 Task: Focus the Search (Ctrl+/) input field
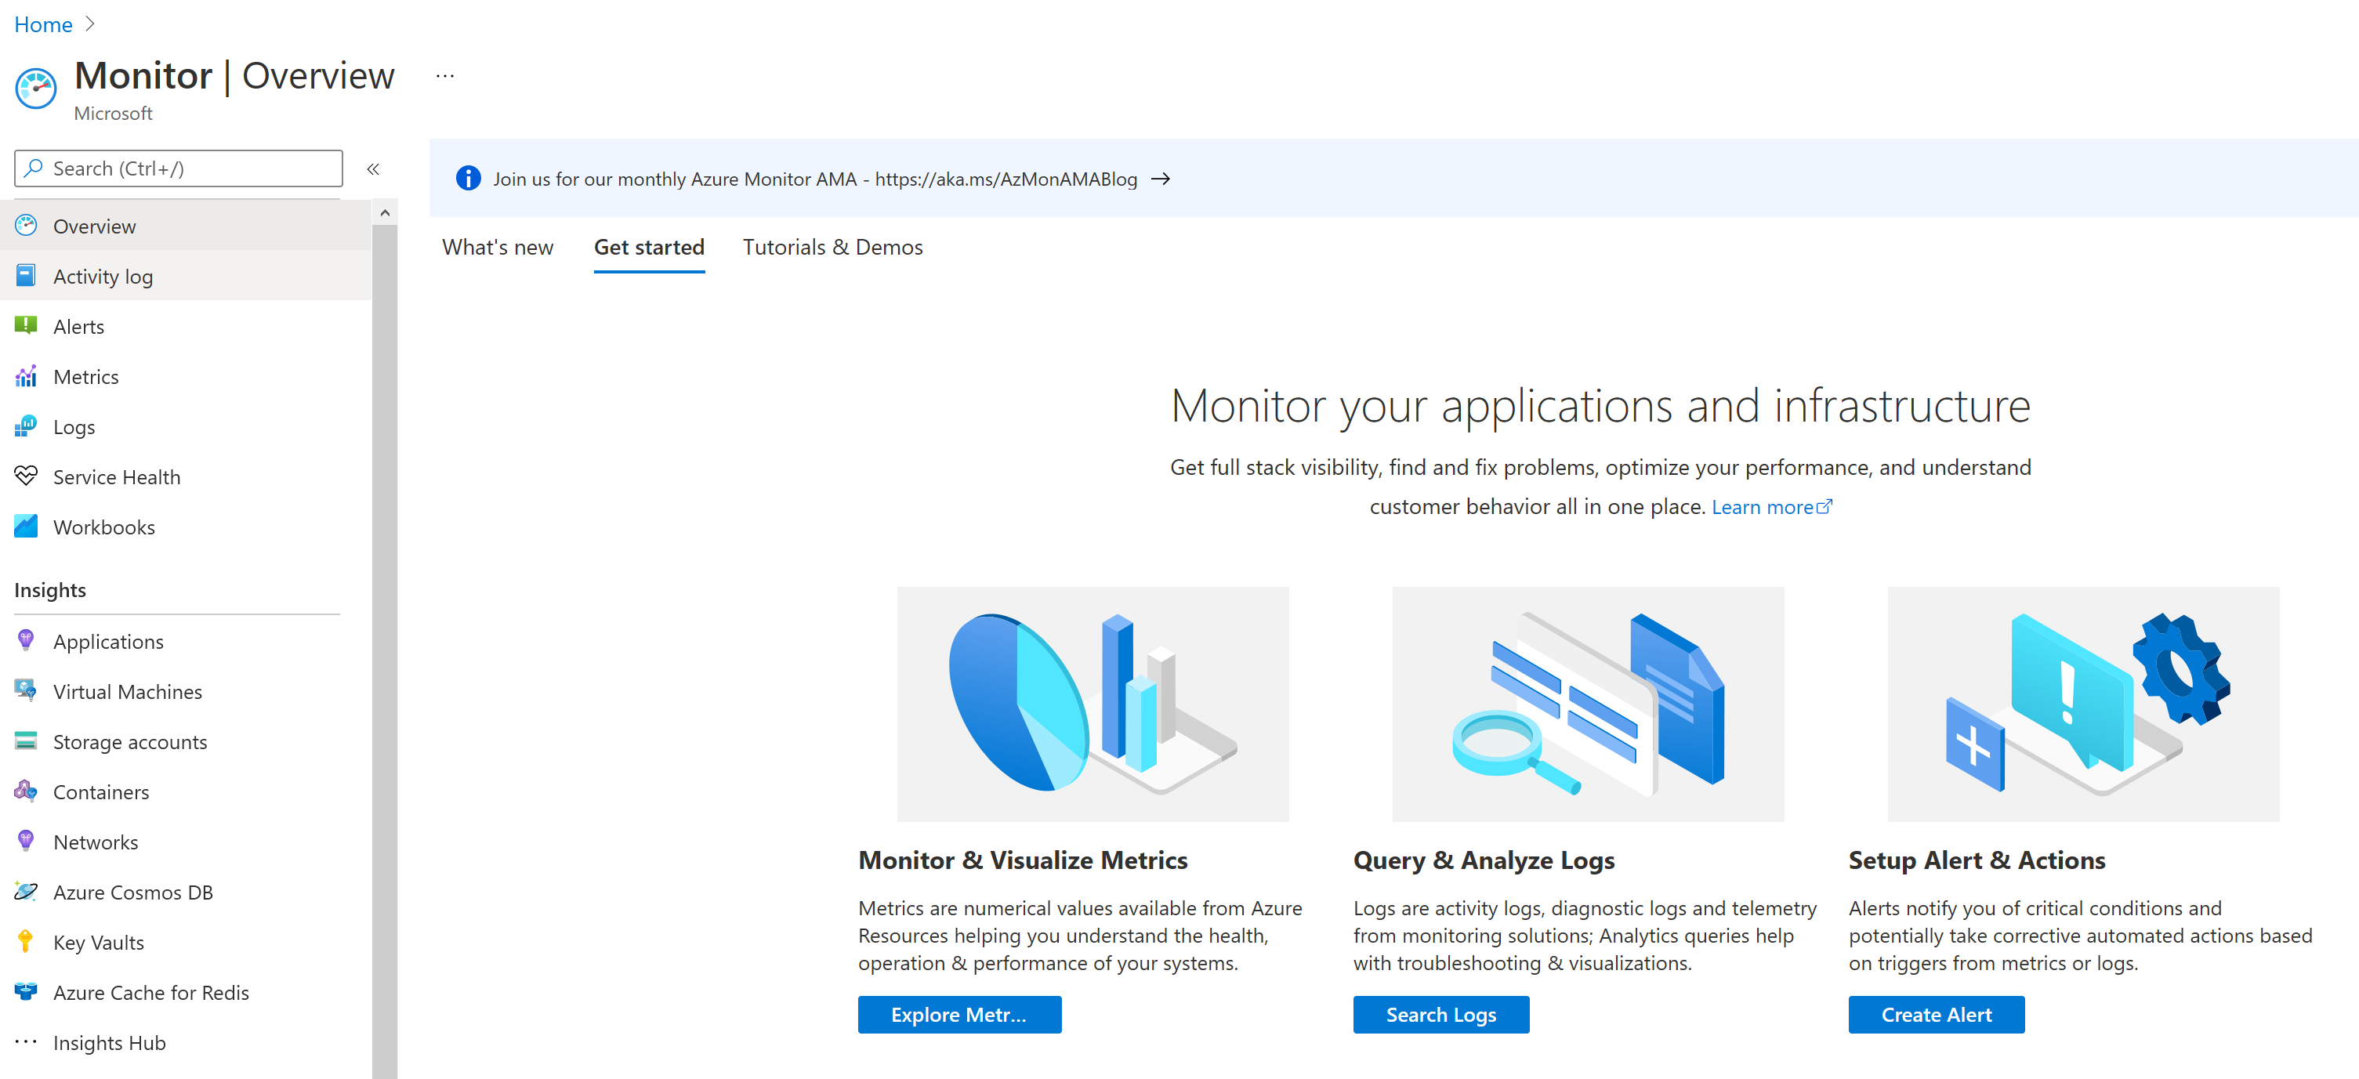[179, 168]
